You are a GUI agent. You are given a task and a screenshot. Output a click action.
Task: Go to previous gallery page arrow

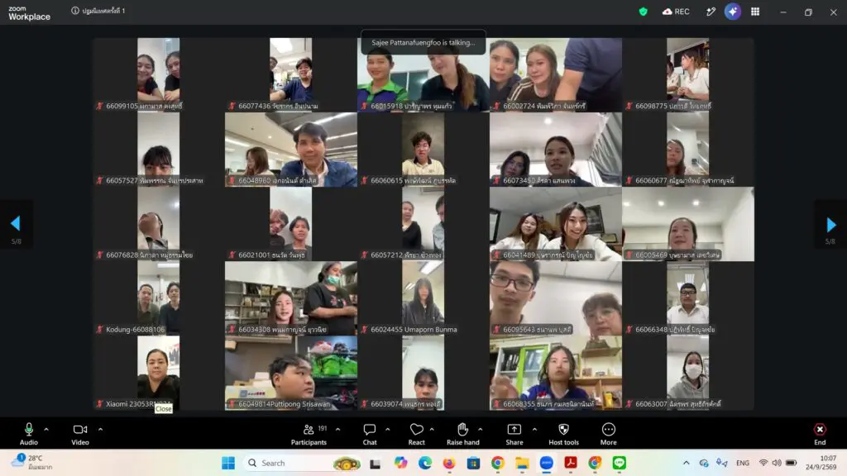point(16,223)
